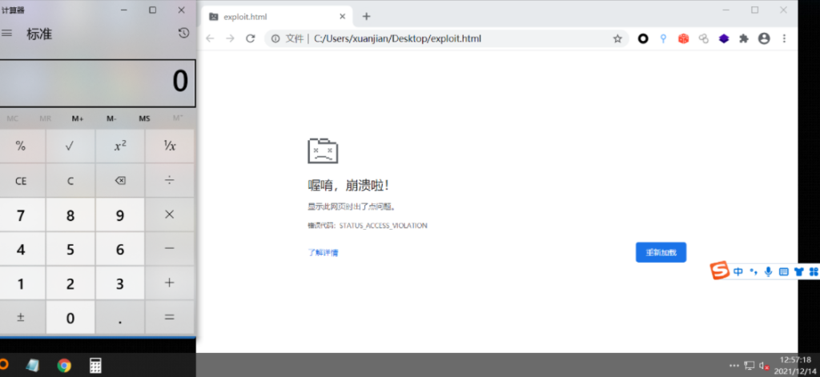Image resolution: width=820 pixels, height=377 pixels.
Task: Close the exploit.html tab
Action: [343, 16]
